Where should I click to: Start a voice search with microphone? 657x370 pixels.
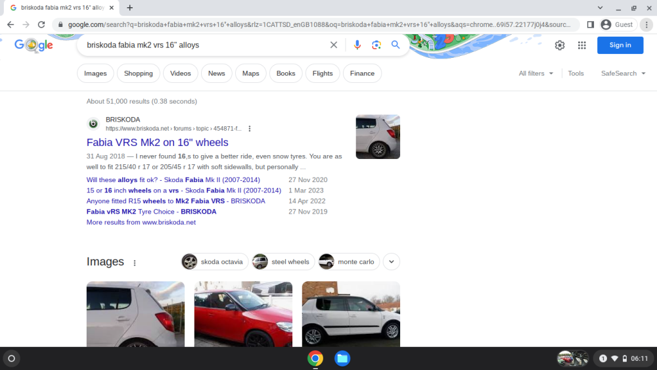click(x=357, y=45)
